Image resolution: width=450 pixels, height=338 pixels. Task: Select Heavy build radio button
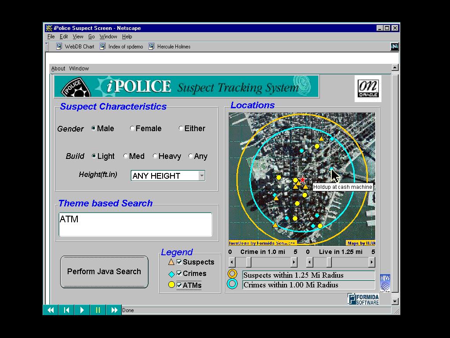coord(155,156)
